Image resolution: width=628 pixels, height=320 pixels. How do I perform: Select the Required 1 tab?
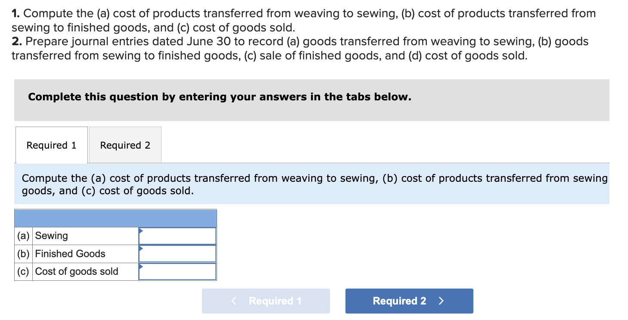[51, 145]
